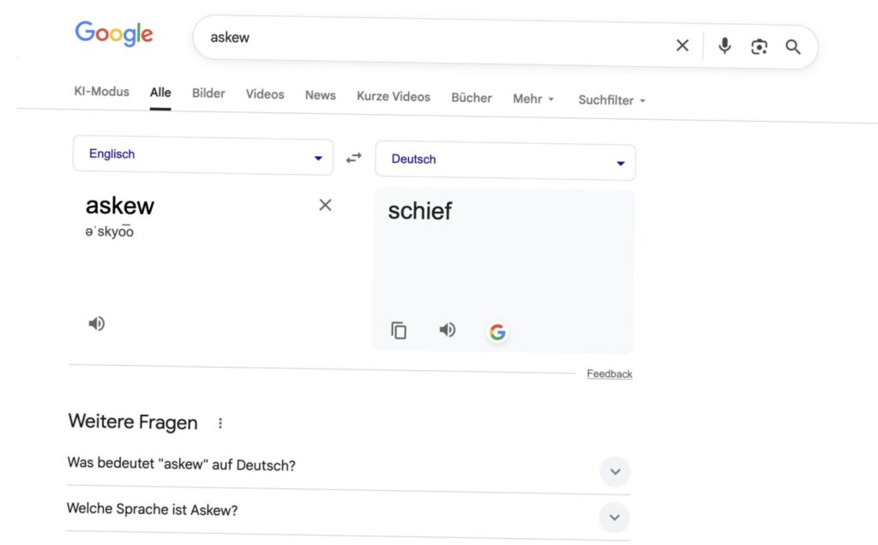
Task: Play audio for the translation schief
Action: pyautogui.click(x=447, y=330)
